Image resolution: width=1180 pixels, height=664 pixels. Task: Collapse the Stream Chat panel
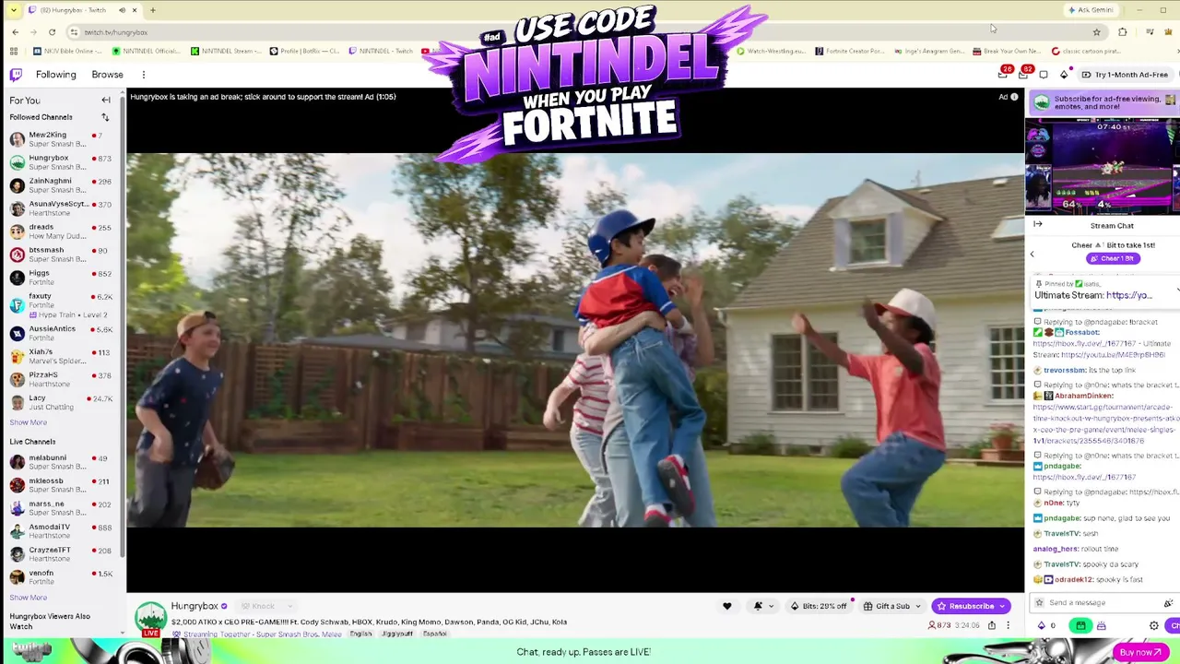1038,224
